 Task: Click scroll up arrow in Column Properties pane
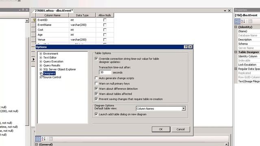(226, 144)
